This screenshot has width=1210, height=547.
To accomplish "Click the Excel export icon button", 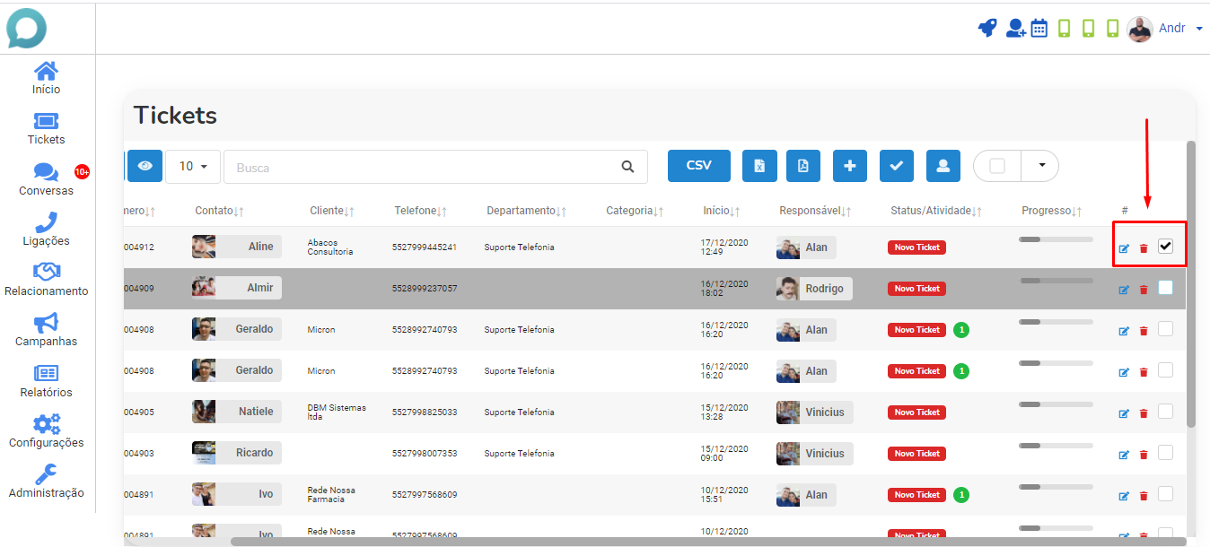I will pyautogui.click(x=759, y=166).
